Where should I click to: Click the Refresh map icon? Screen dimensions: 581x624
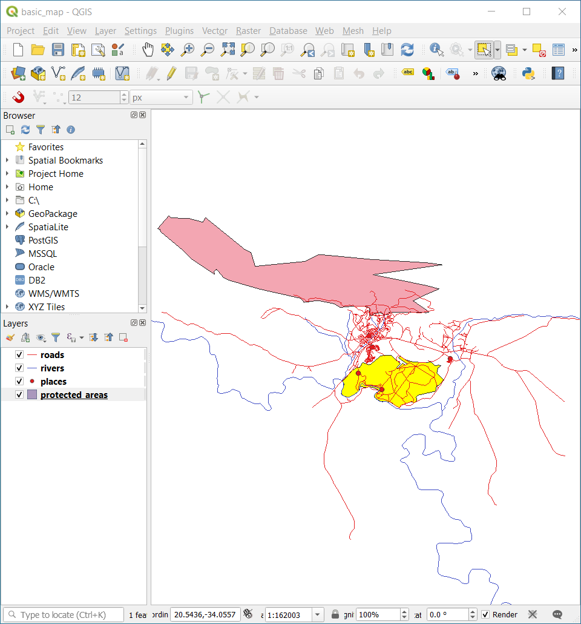click(x=407, y=50)
